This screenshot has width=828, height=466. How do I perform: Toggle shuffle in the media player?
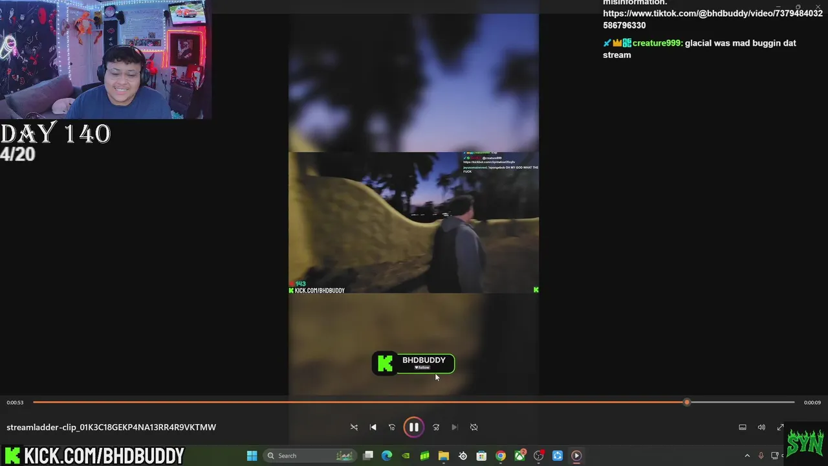(354, 427)
